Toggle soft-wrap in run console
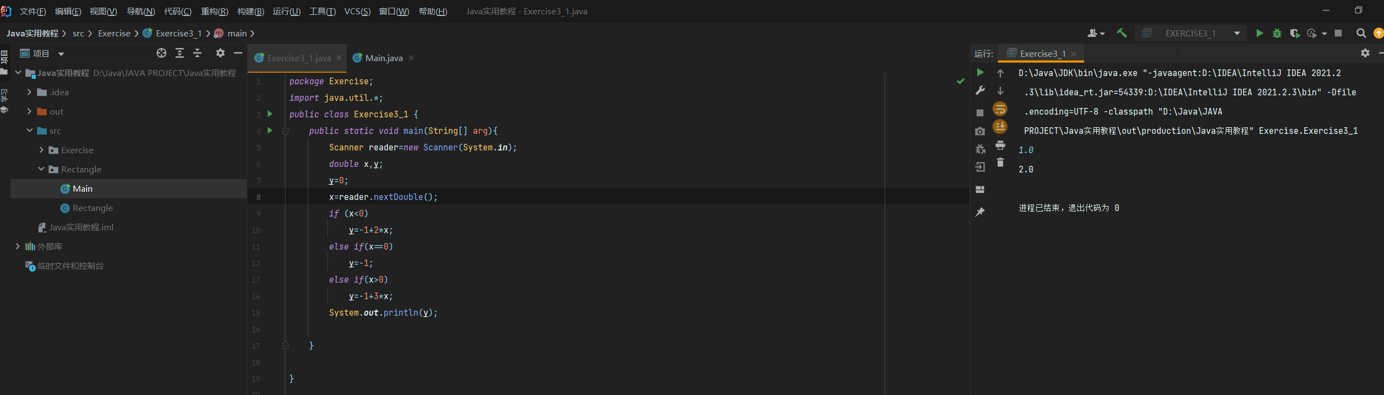Image resolution: width=1384 pixels, height=395 pixels. tap(1000, 109)
